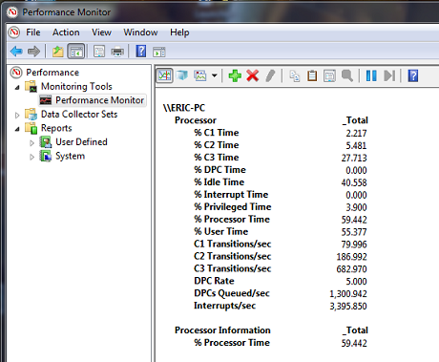
Task: Click the Highlight pencil icon
Action: pos(270,75)
